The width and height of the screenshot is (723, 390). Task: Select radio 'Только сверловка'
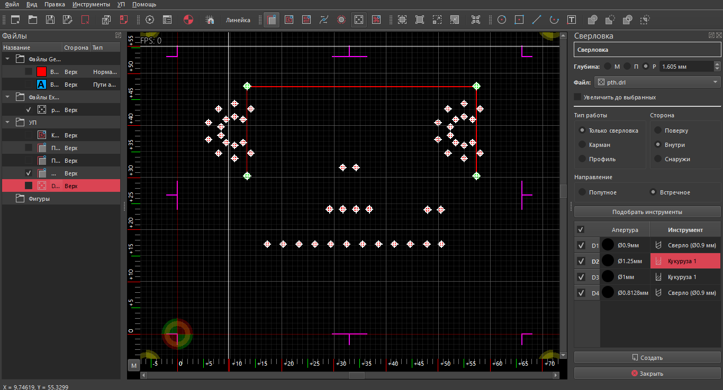[583, 131]
